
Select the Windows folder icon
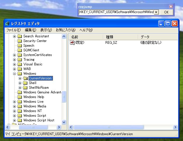19,74
